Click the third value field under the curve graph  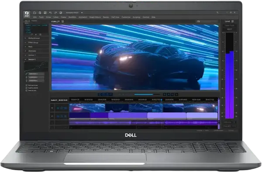click(x=36, y=81)
